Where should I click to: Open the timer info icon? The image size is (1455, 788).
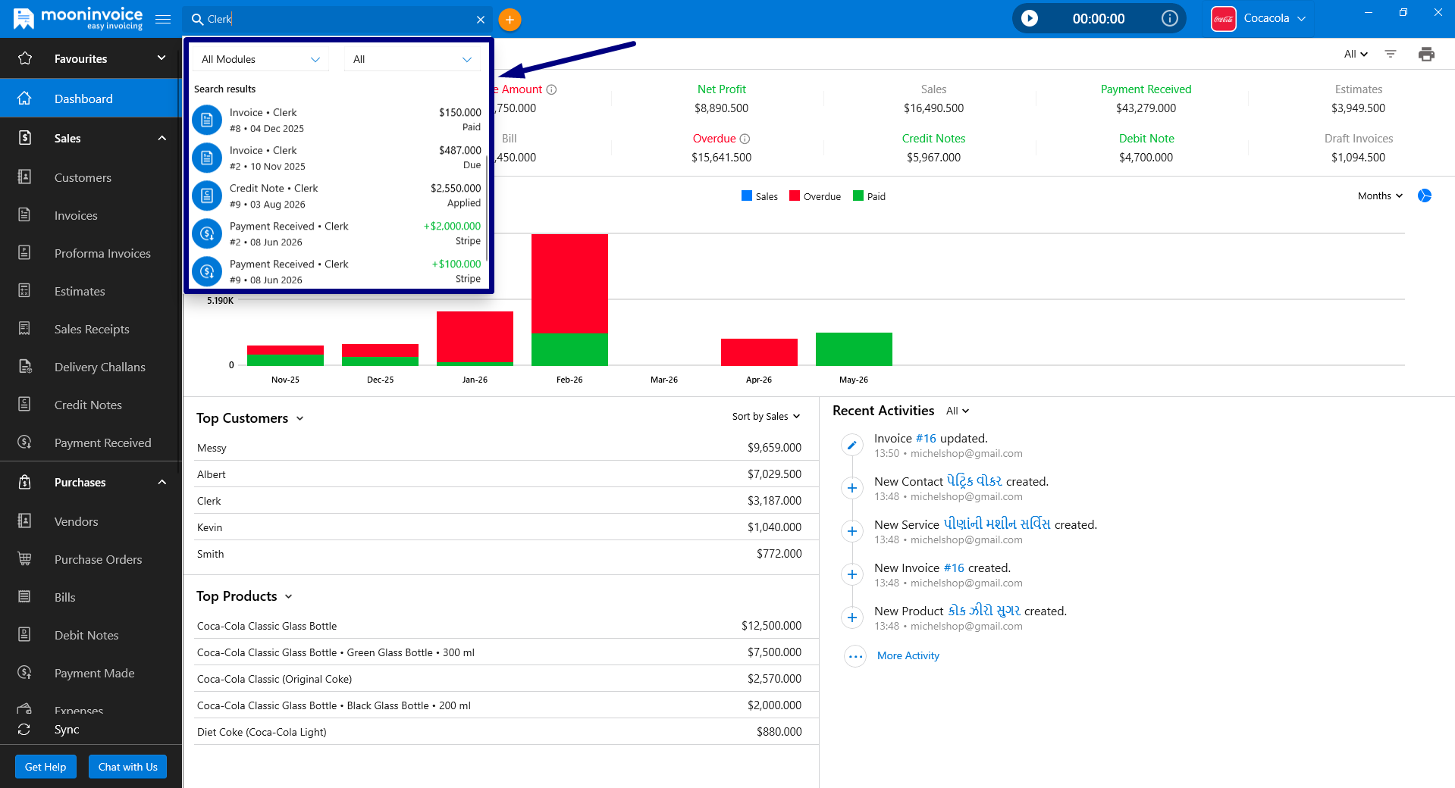pos(1170,18)
